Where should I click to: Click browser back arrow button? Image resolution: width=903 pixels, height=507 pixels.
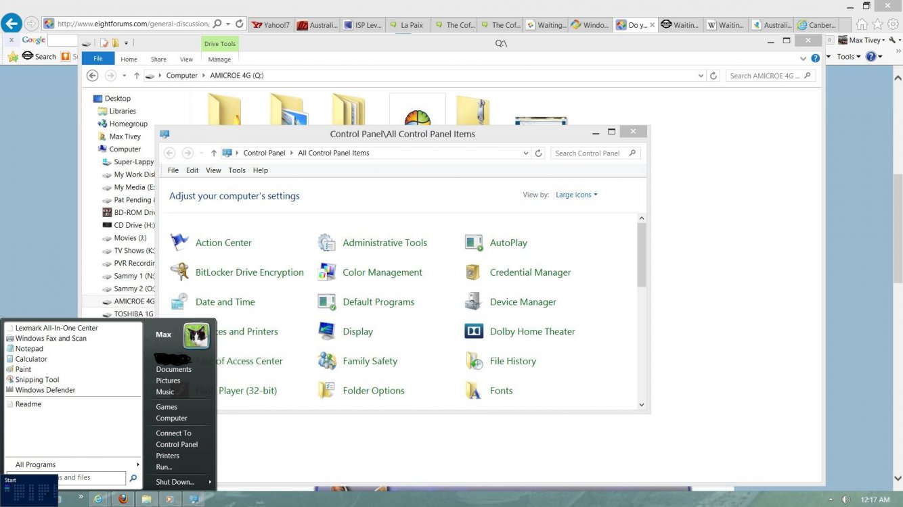(11, 24)
